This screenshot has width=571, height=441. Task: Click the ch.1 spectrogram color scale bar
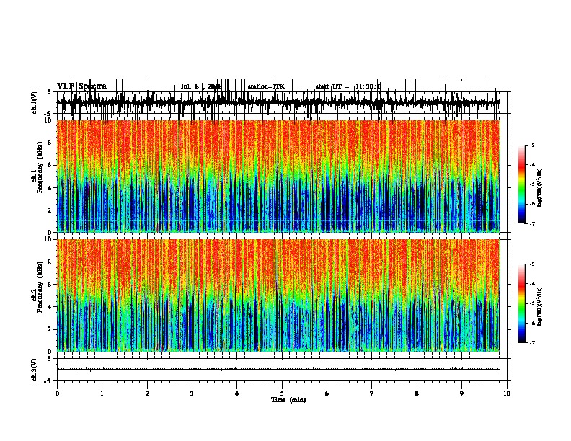click(x=522, y=184)
